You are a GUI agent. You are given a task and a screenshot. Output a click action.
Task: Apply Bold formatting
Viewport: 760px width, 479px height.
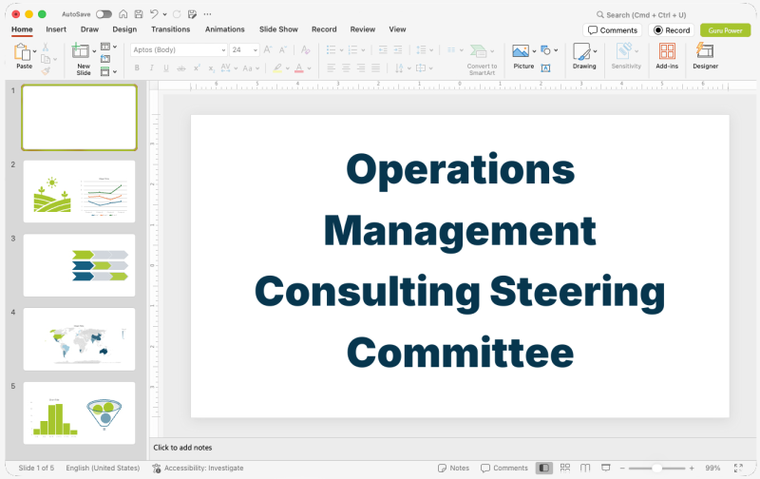[137, 68]
